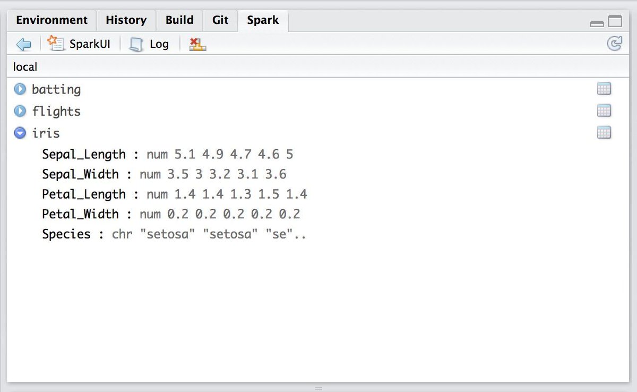637x392 pixels.
Task: Select the Species column of iris
Action: [x=66, y=234]
